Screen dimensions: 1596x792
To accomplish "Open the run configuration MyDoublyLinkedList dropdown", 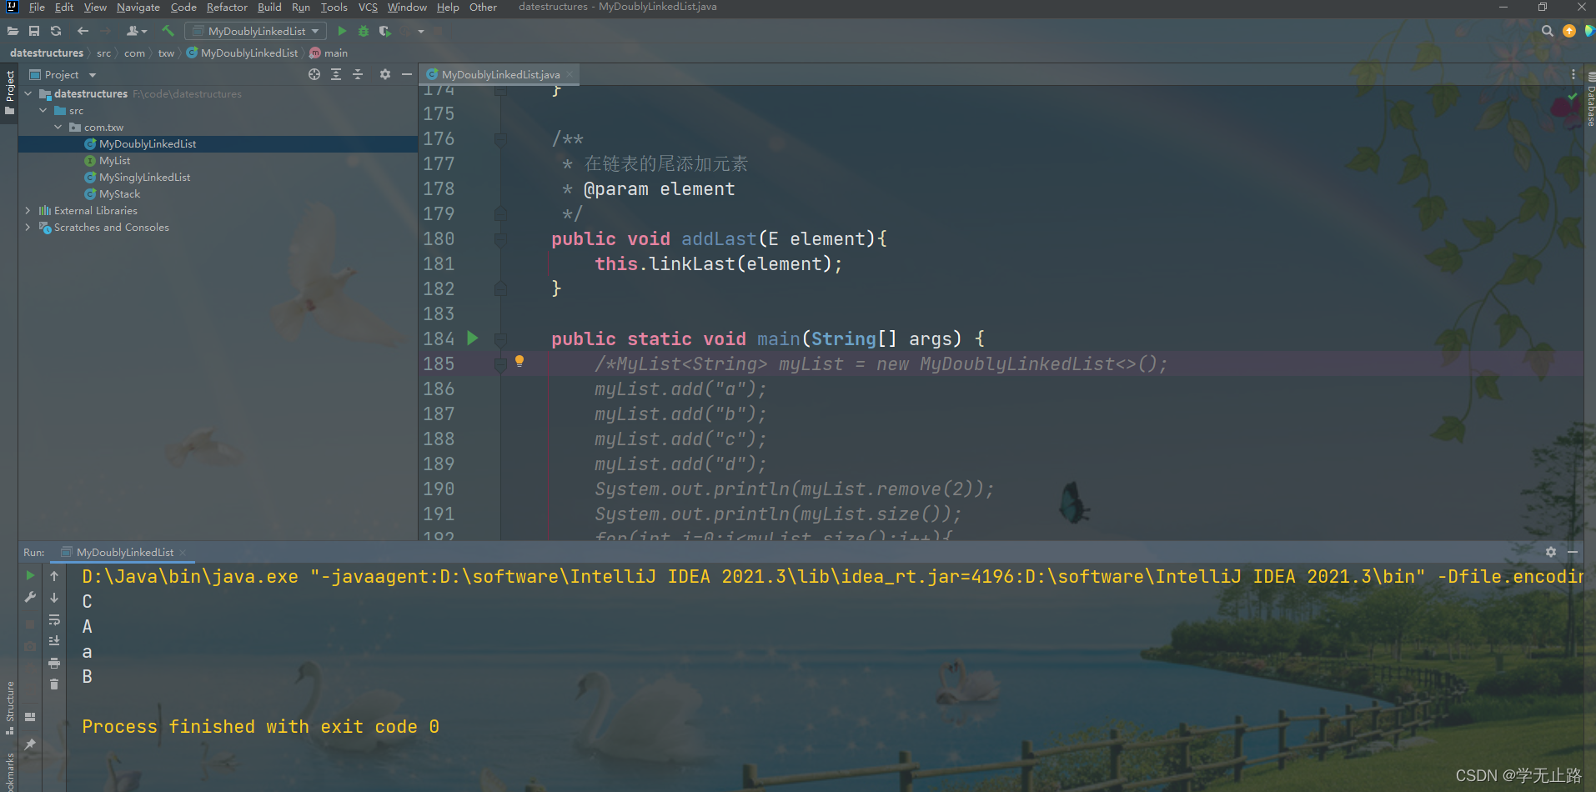I will coord(255,31).
